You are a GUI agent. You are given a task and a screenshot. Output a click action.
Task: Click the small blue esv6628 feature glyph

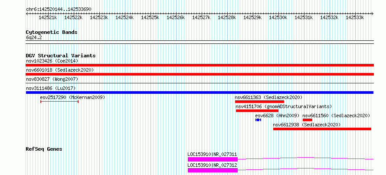point(258,120)
